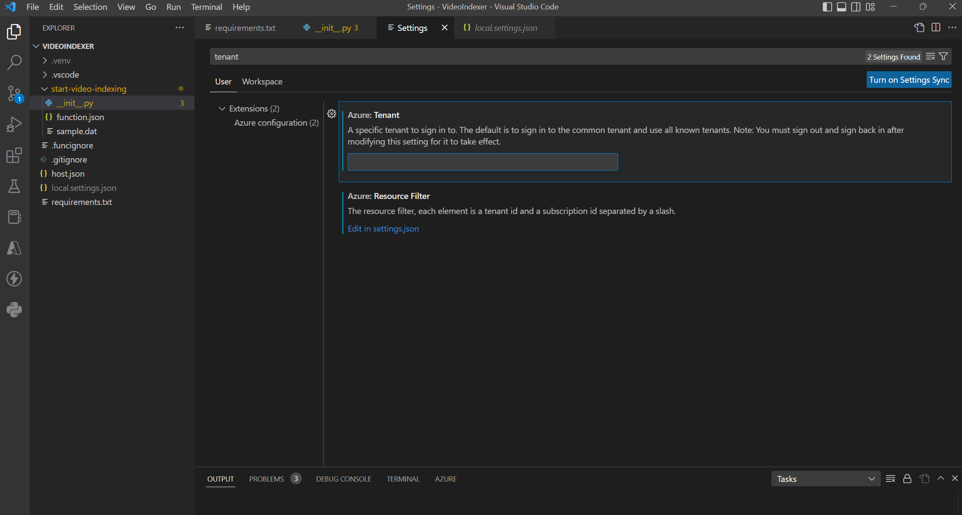The image size is (962, 515).
Task: Open Run and Debug view
Action: coord(14,124)
